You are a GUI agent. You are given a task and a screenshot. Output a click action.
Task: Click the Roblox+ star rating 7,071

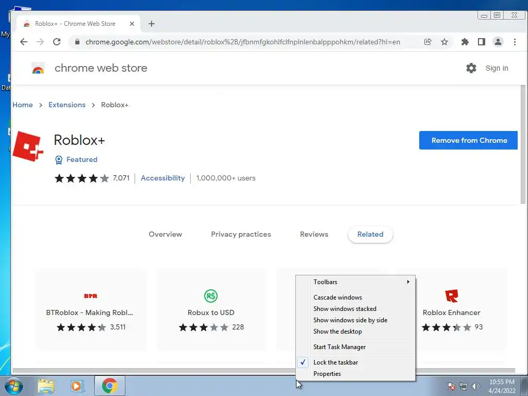point(92,178)
